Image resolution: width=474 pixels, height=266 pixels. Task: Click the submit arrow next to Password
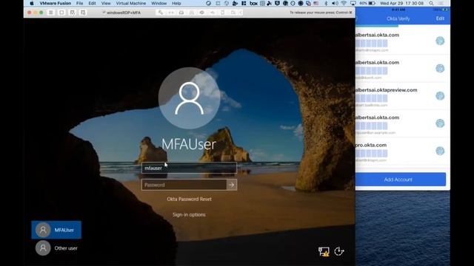(x=232, y=185)
